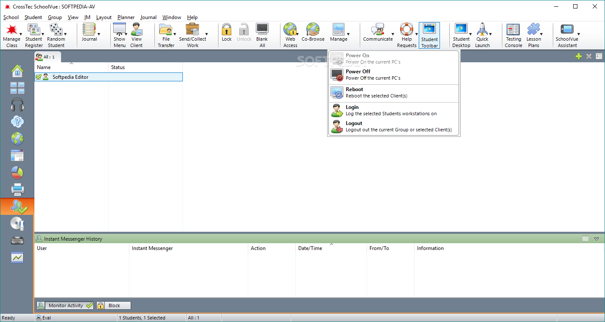Expand the Send/Collect Work dropdown arrow
This screenshot has width=605, height=322.
point(207,34)
